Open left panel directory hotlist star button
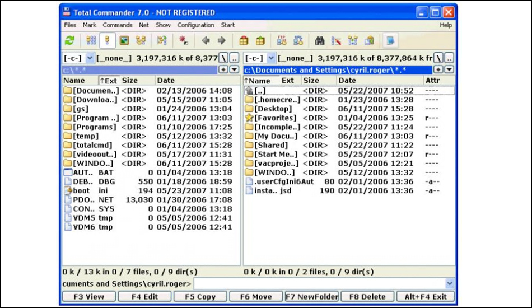This screenshot has height=308, width=532. point(223,69)
